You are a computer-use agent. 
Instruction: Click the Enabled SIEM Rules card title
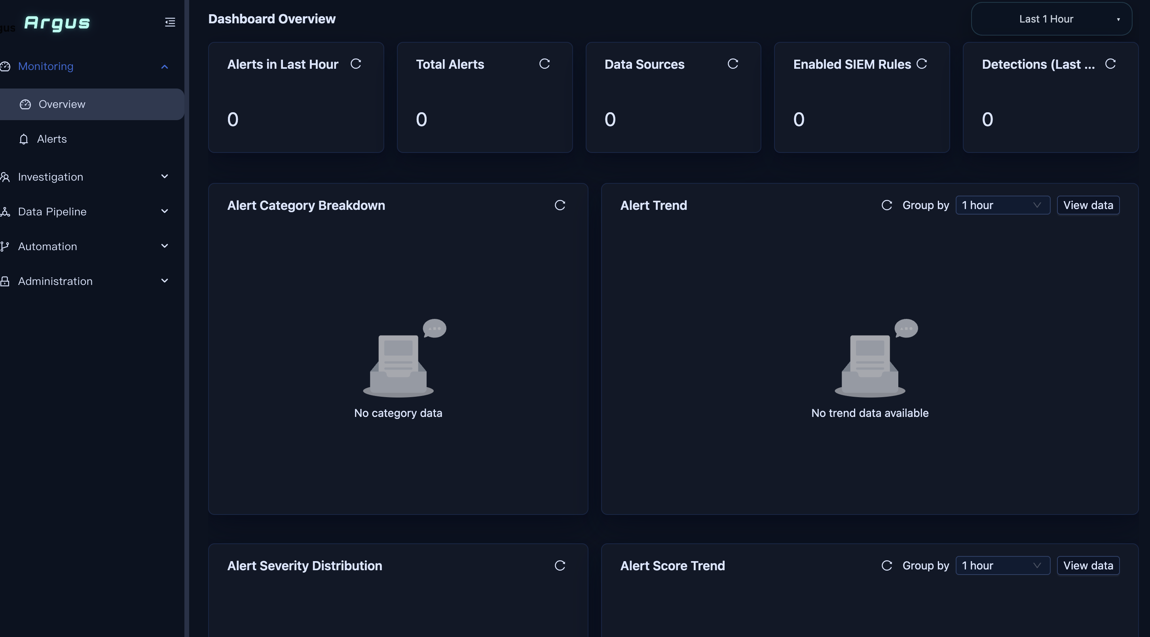852,64
